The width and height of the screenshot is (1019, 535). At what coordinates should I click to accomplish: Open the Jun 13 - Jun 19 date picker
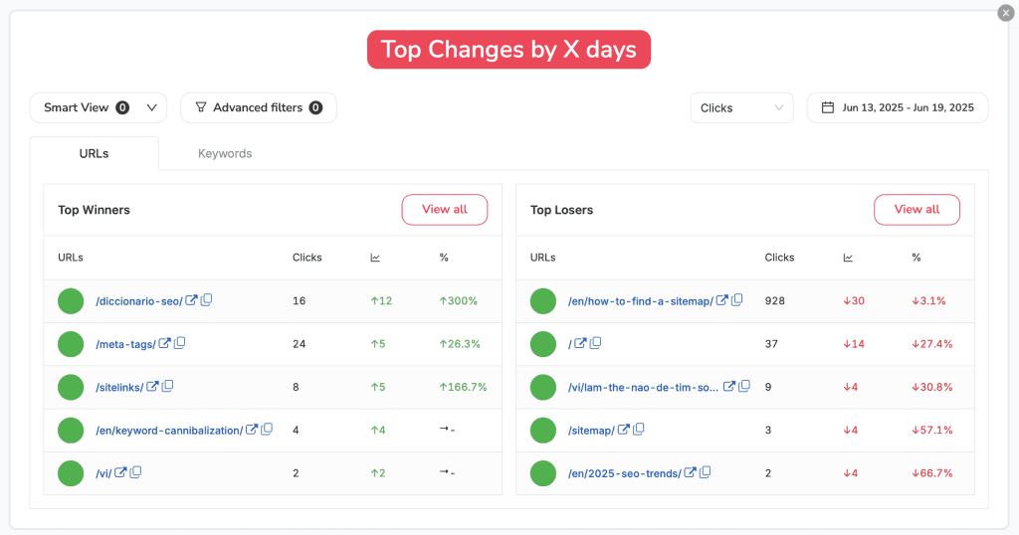coord(898,107)
